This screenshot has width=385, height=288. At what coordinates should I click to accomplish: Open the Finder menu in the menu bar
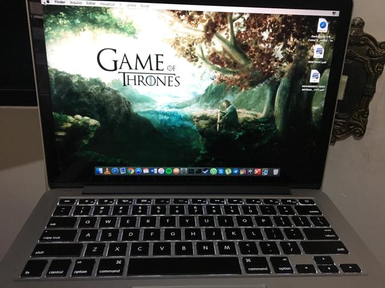point(60,2)
